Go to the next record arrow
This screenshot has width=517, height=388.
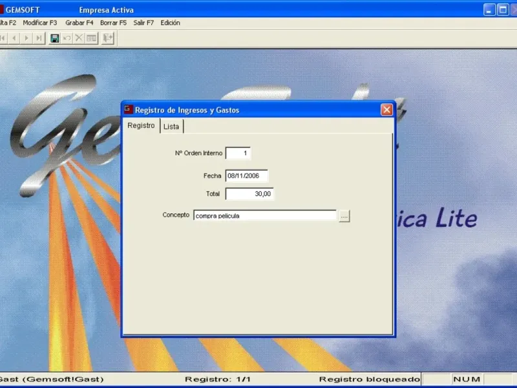[x=26, y=38]
